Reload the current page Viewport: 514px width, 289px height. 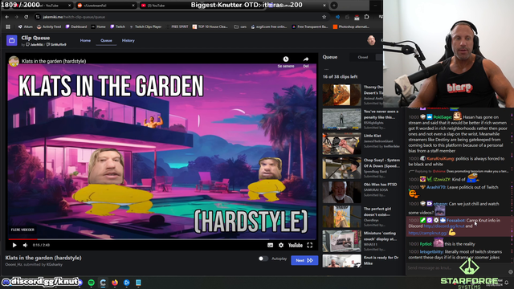27,17
